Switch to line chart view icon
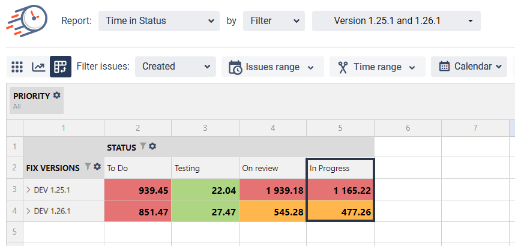 point(38,67)
